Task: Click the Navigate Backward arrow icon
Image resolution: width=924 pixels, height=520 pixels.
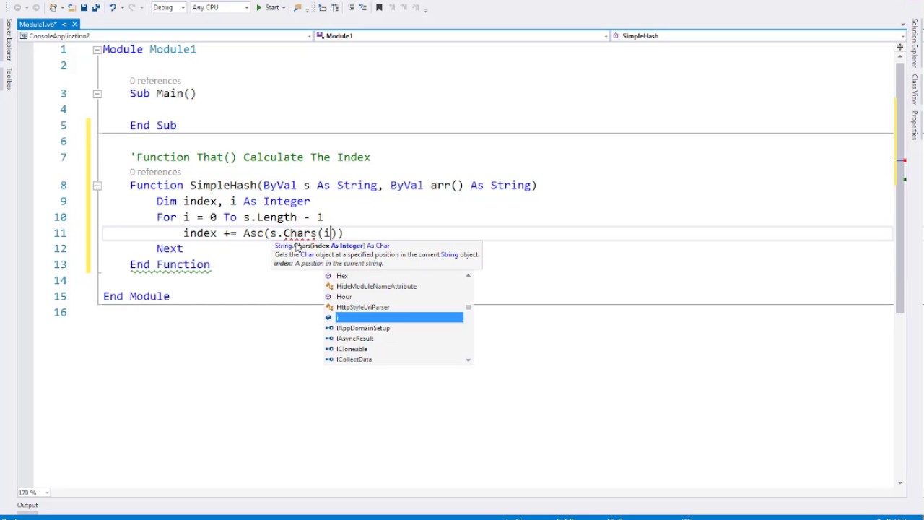Action: click(x=17, y=7)
